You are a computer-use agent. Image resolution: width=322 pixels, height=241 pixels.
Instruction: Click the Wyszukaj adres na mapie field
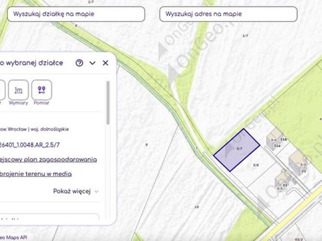point(228,14)
